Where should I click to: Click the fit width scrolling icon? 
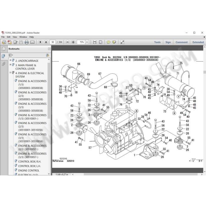point(94,42)
